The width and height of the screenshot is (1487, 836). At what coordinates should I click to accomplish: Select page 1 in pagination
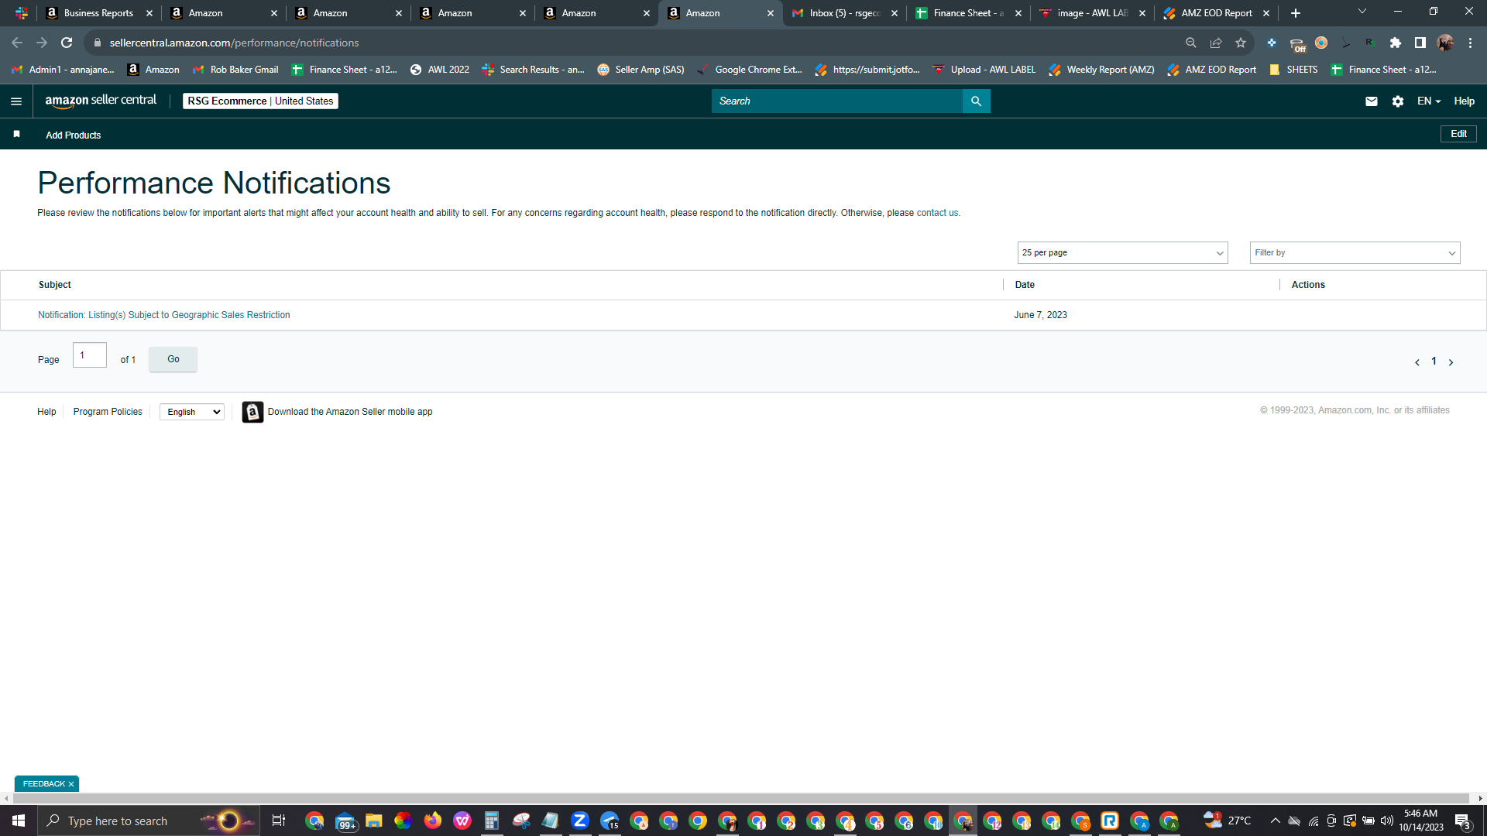click(x=1434, y=361)
